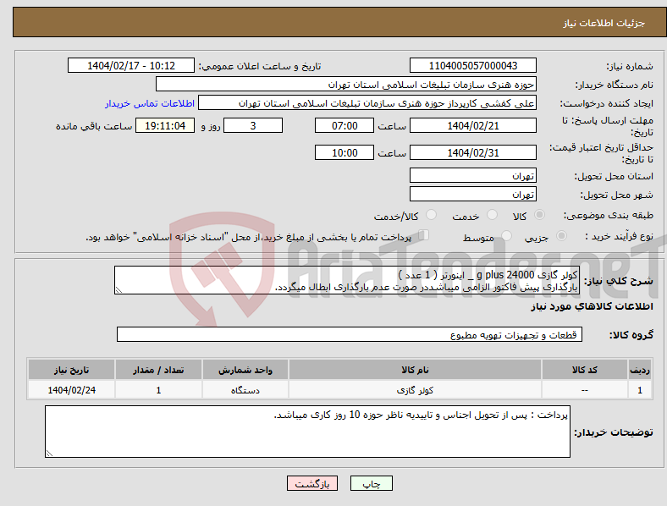
Task: Click the buyer notes text area
Action: point(307,432)
